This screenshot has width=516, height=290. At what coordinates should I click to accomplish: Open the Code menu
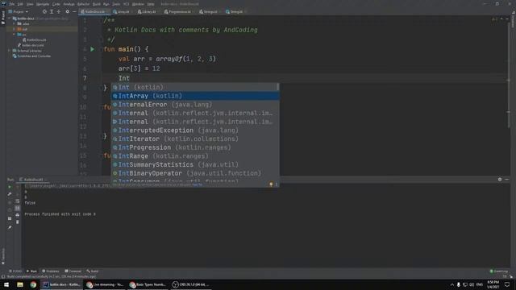click(56, 4)
